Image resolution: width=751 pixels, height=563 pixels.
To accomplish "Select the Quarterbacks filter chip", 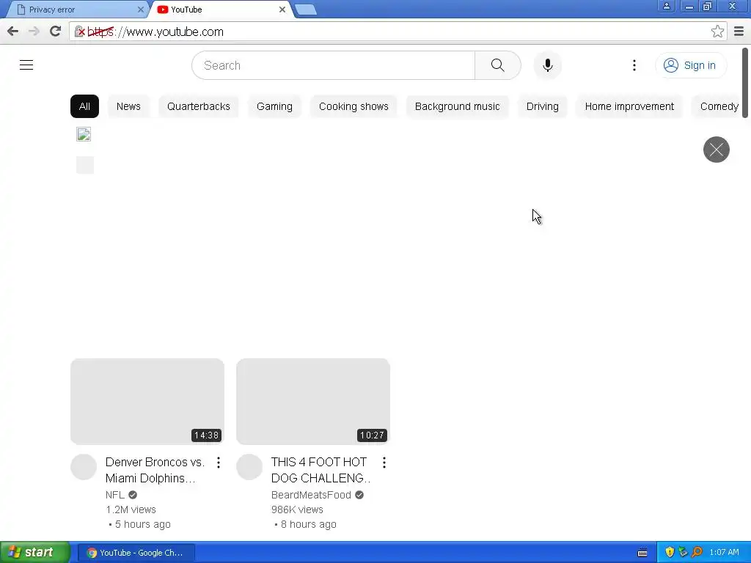I will tap(199, 106).
